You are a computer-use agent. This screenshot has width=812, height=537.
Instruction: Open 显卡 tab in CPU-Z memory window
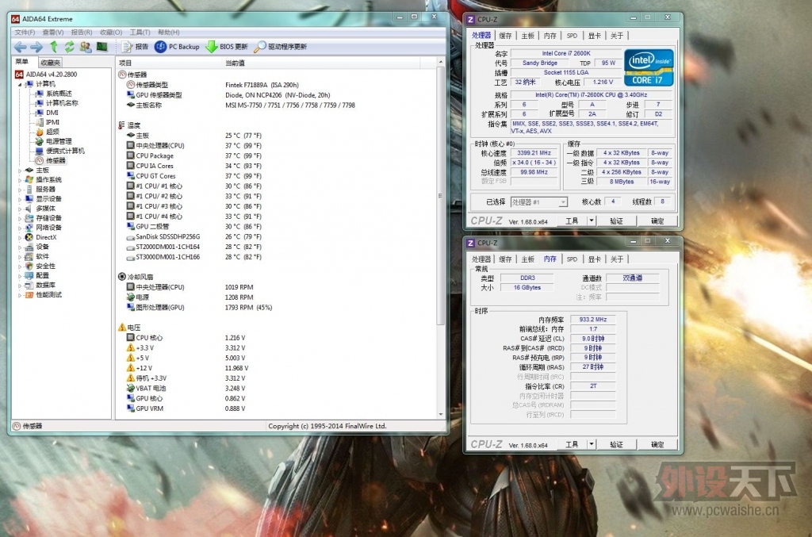(595, 259)
